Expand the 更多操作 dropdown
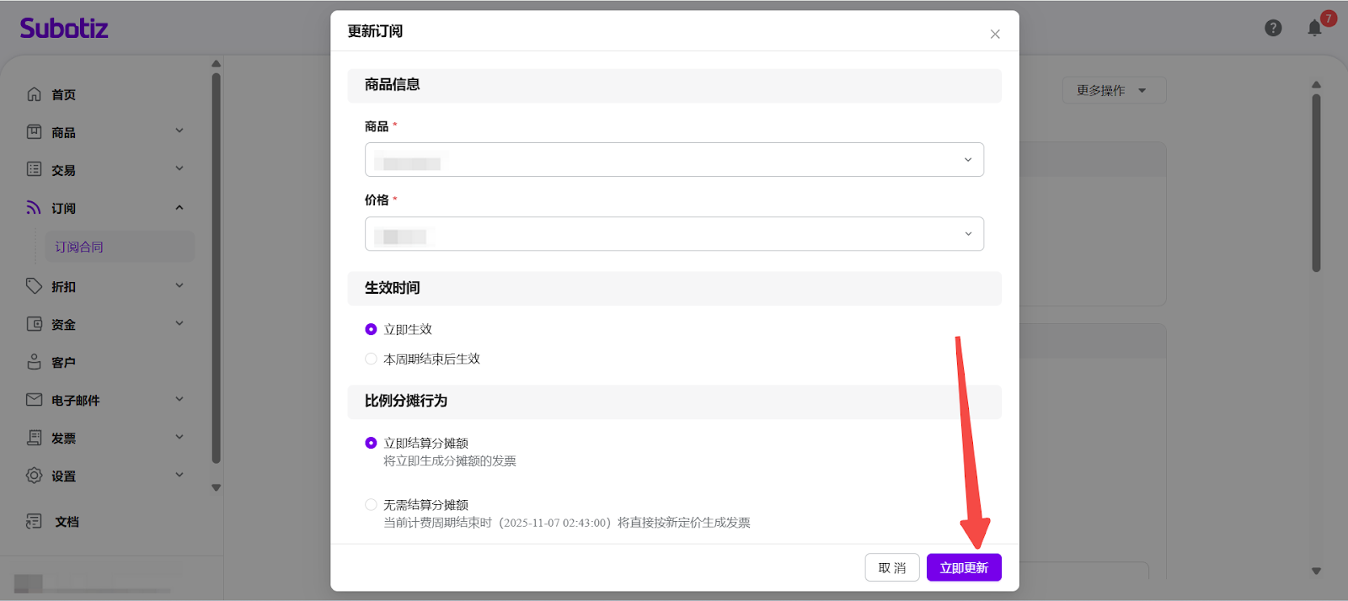Viewport: 1348px width, 601px height. tap(1113, 90)
